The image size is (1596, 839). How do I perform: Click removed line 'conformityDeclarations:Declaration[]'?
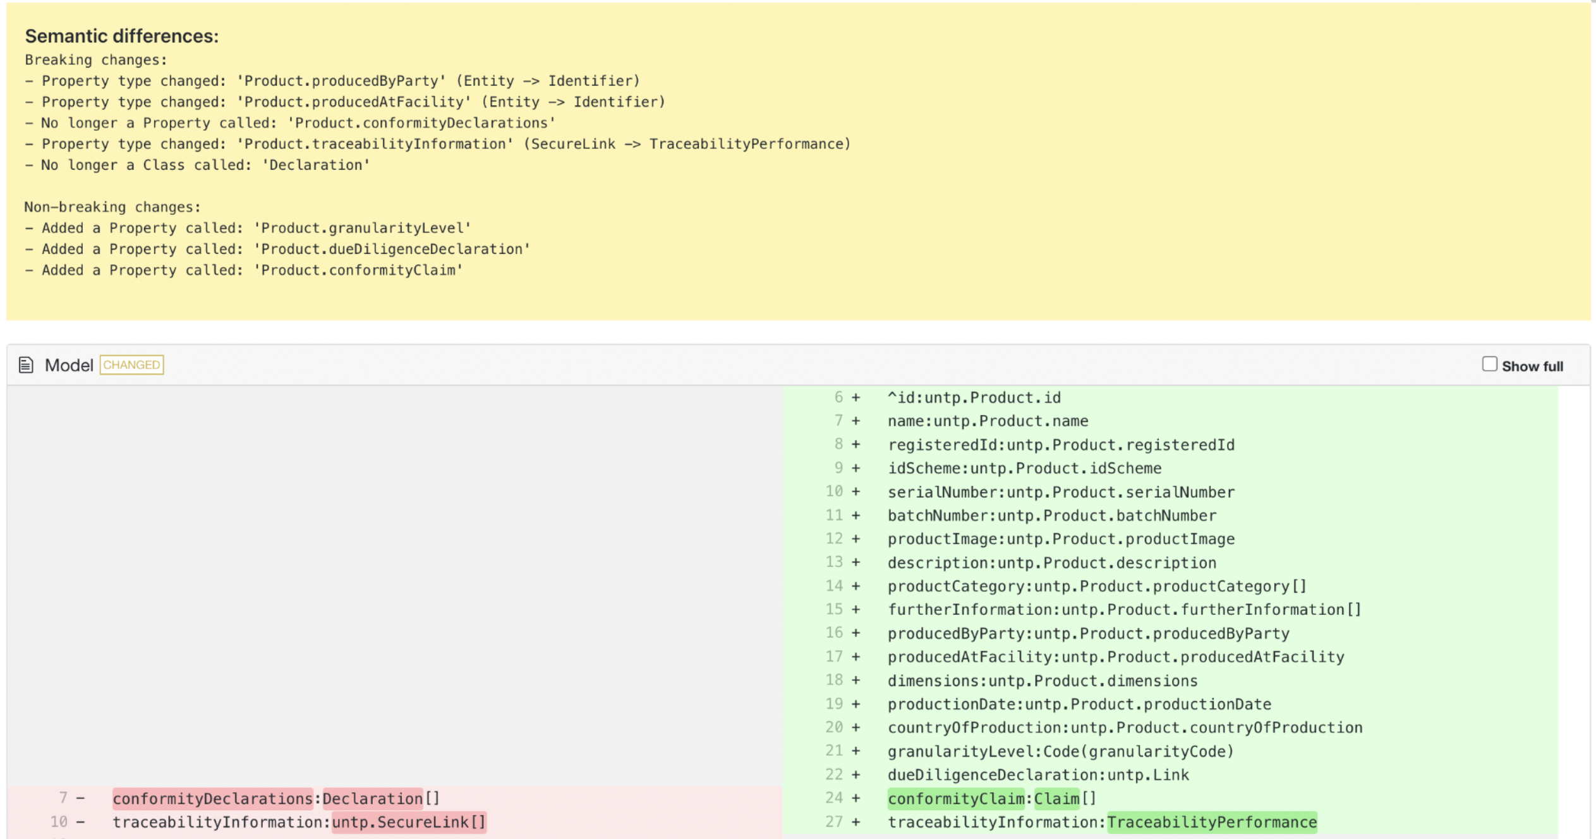click(276, 799)
